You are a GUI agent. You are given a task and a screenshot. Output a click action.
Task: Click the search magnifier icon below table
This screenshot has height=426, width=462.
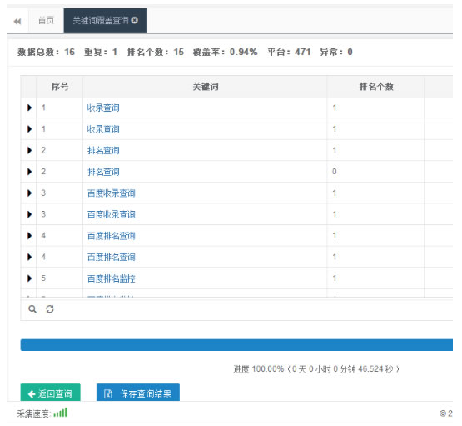pyautogui.click(x=32, y=309)
